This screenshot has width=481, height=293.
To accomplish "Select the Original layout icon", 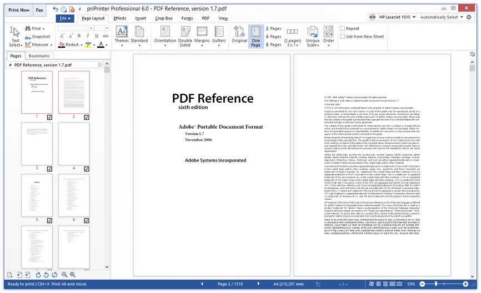I will coord(239,34).
